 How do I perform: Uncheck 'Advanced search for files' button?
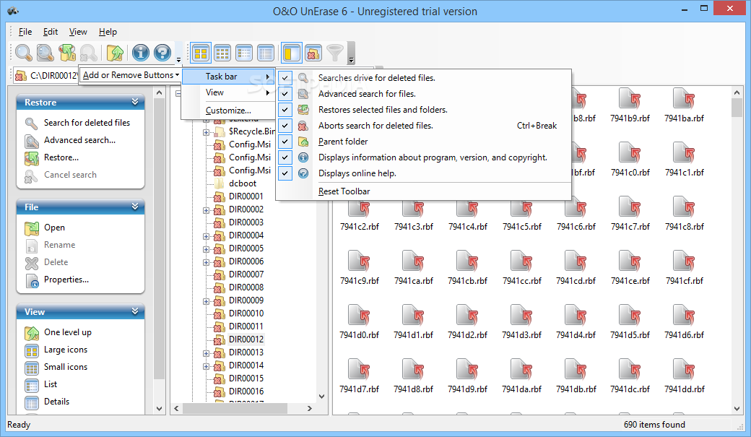285,93
